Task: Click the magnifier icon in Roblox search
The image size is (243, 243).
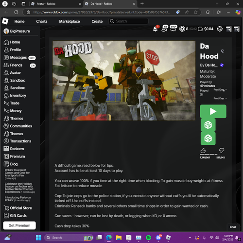Action: [112, 21]
